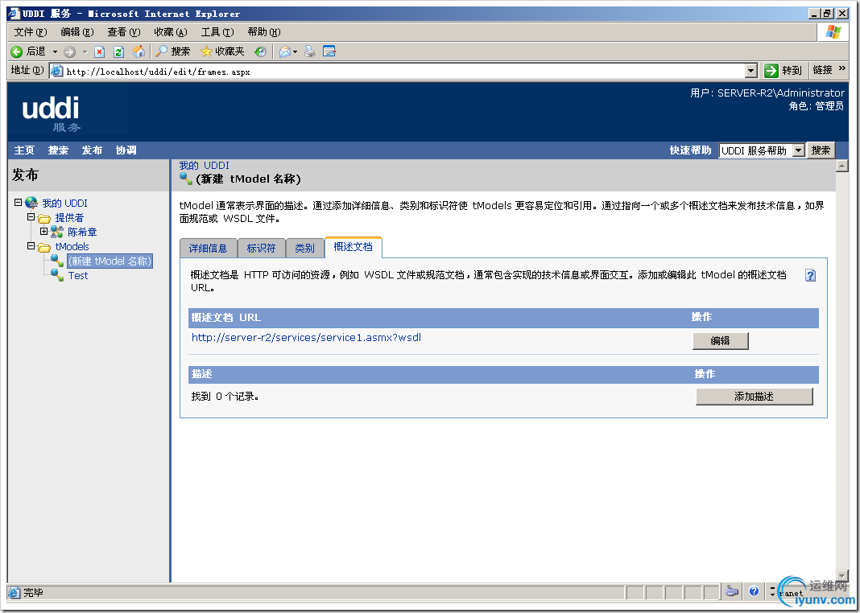Open the service1.asmx?wsdl link
Screen dimensions: 860x613
click(306, 337)
